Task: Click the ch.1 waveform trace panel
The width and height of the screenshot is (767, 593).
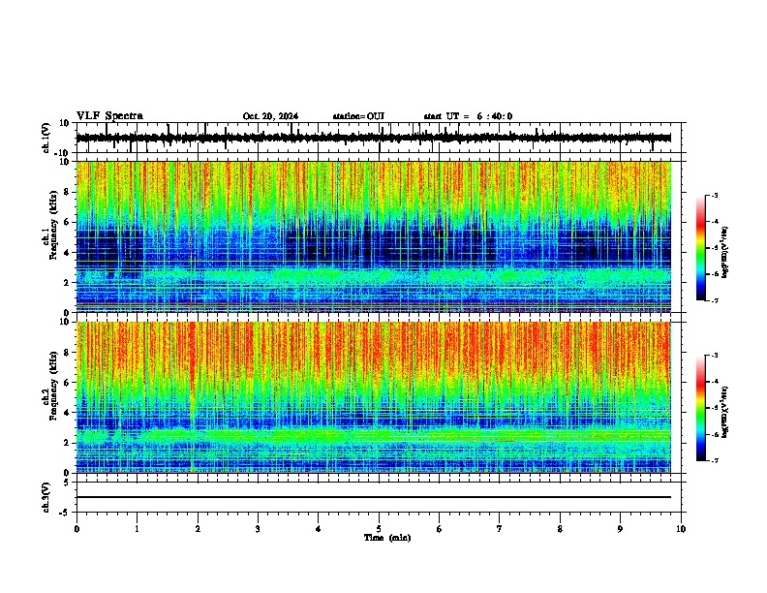Action: 379,138
